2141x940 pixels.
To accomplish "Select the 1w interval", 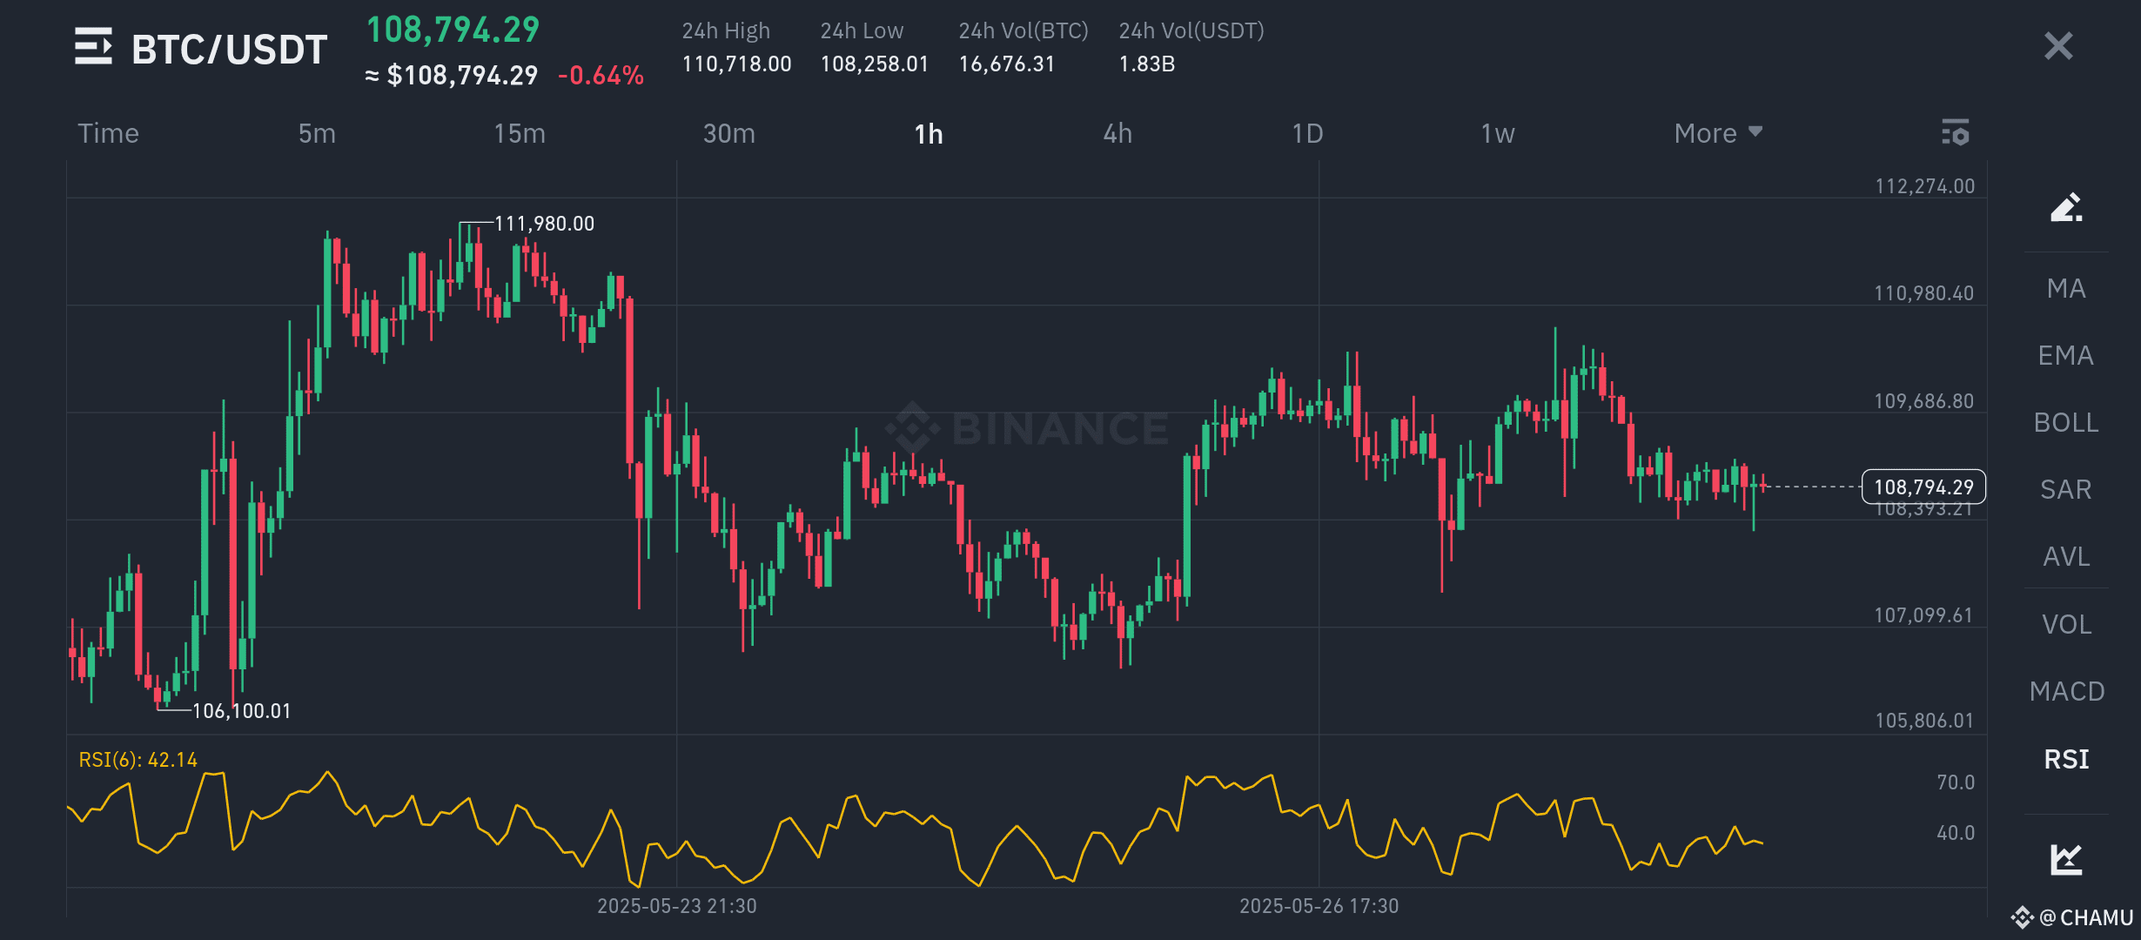I will 1498,133.
